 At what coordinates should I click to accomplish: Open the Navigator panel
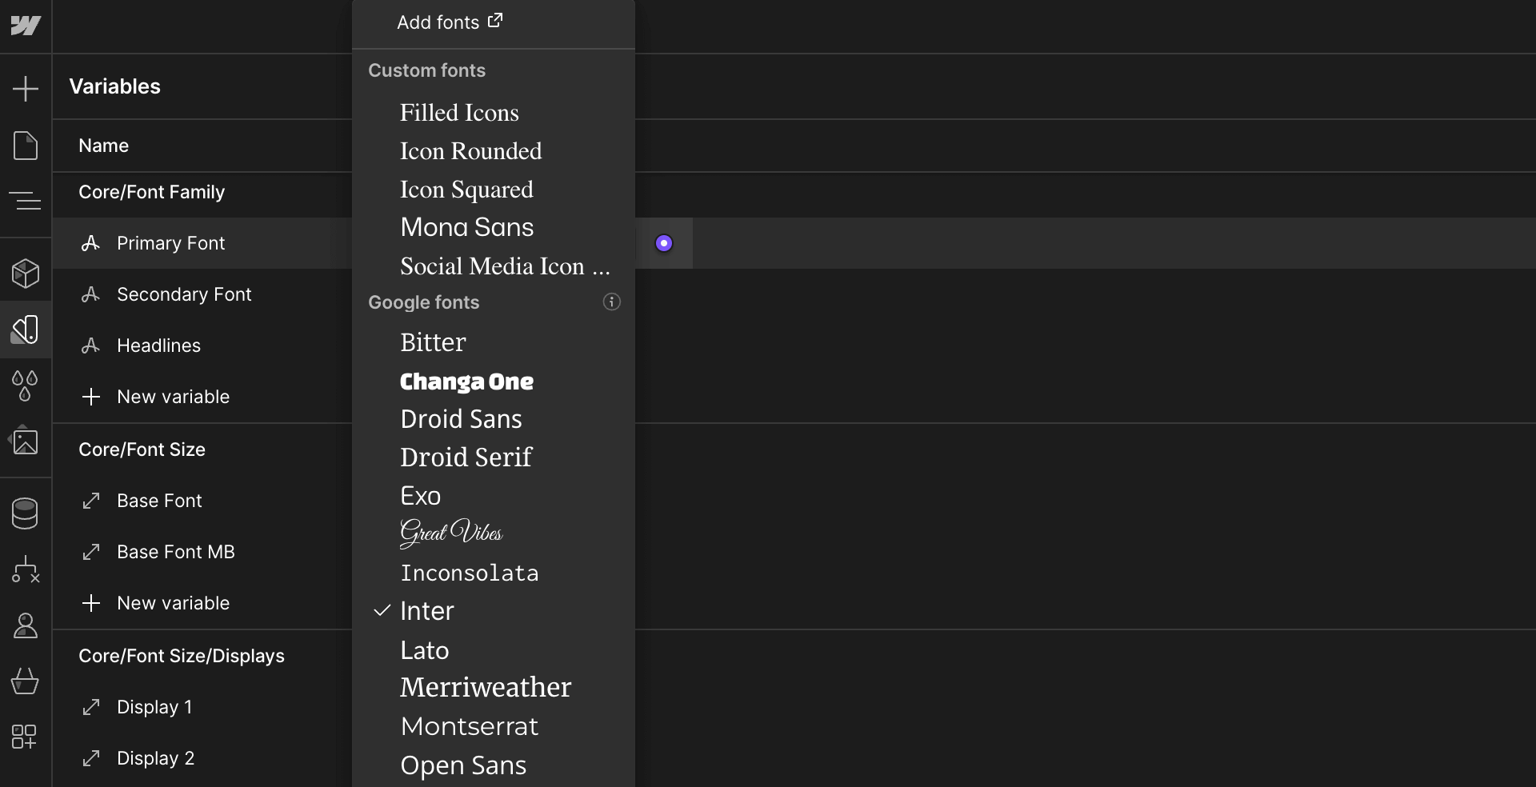pyautogui.click(x=26, y=202)
